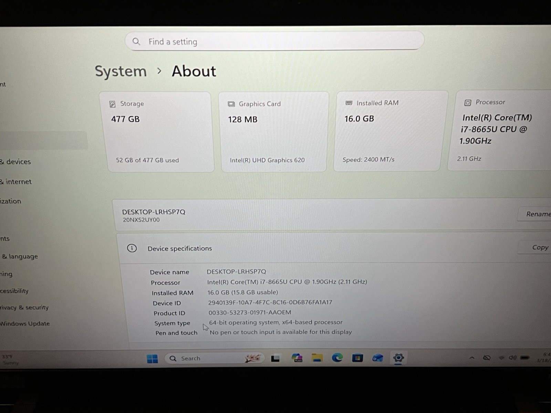Image resolution: width=551 pixels, height=413 pixels.
Task: Open Personalization in the sidebar
Action: click(11, 201)
